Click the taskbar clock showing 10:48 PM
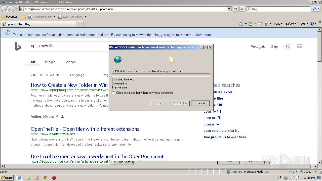Viewport: 322px width, 181px height. pyautogui.click(x=309, y=178)
